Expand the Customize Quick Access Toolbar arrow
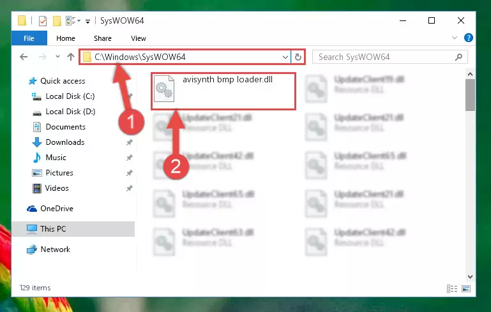 point(88,21)
